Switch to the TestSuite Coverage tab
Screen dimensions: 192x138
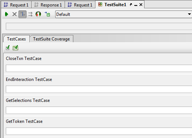pyautogui.click(x=52, y=39)
